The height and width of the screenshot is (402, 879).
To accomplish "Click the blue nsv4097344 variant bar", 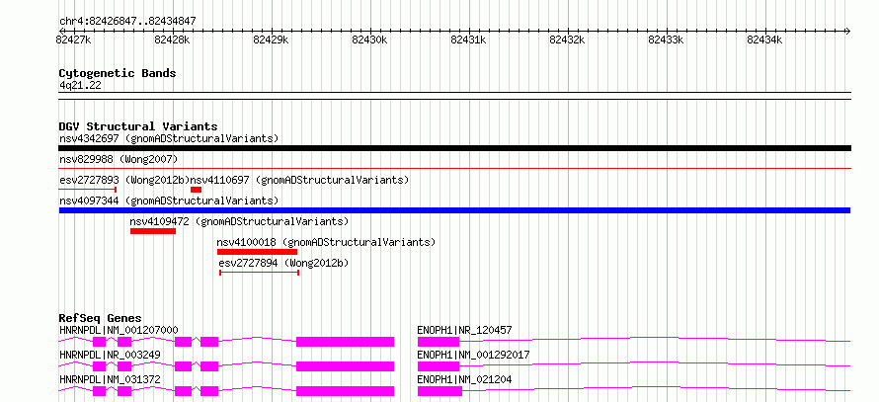I will click(454, 210).
